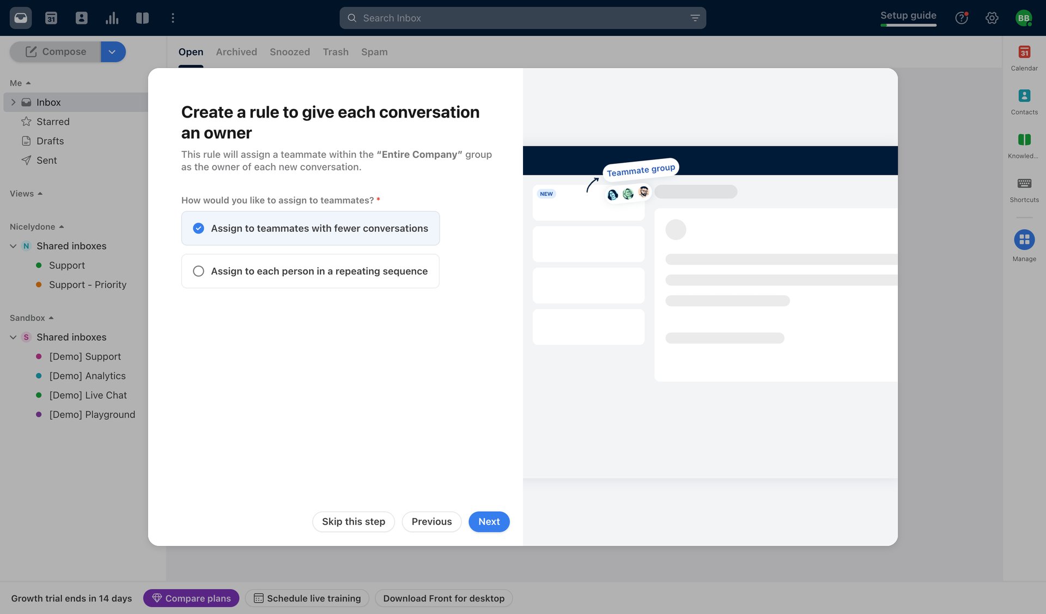Open the help question-mark icon
The width and height of the screenshot is (1046, 614).
(x=962, y=18)
